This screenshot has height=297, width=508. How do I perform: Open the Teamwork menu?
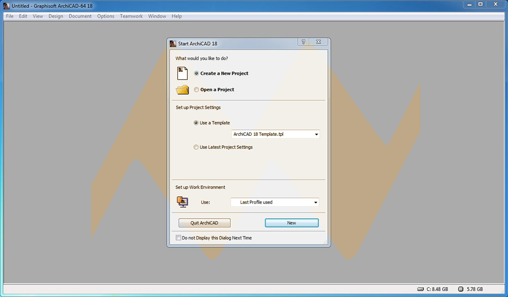(131, 16)
